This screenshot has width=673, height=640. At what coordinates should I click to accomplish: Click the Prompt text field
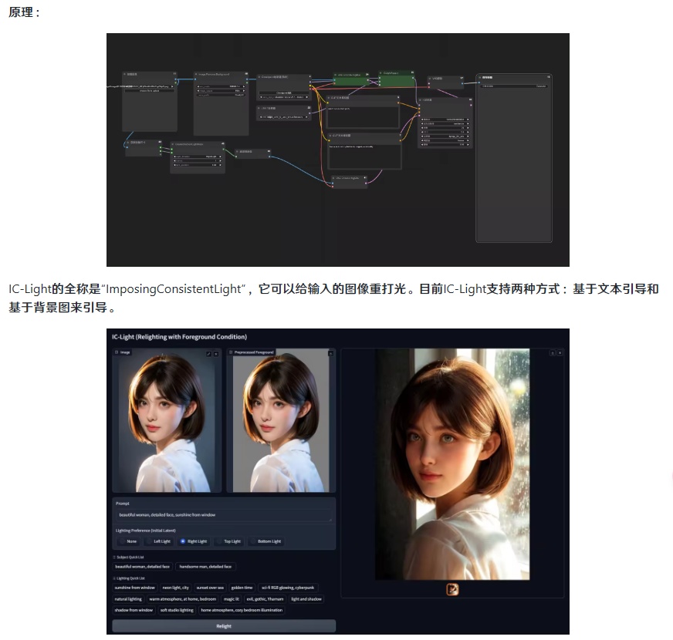tap(224, 515)
